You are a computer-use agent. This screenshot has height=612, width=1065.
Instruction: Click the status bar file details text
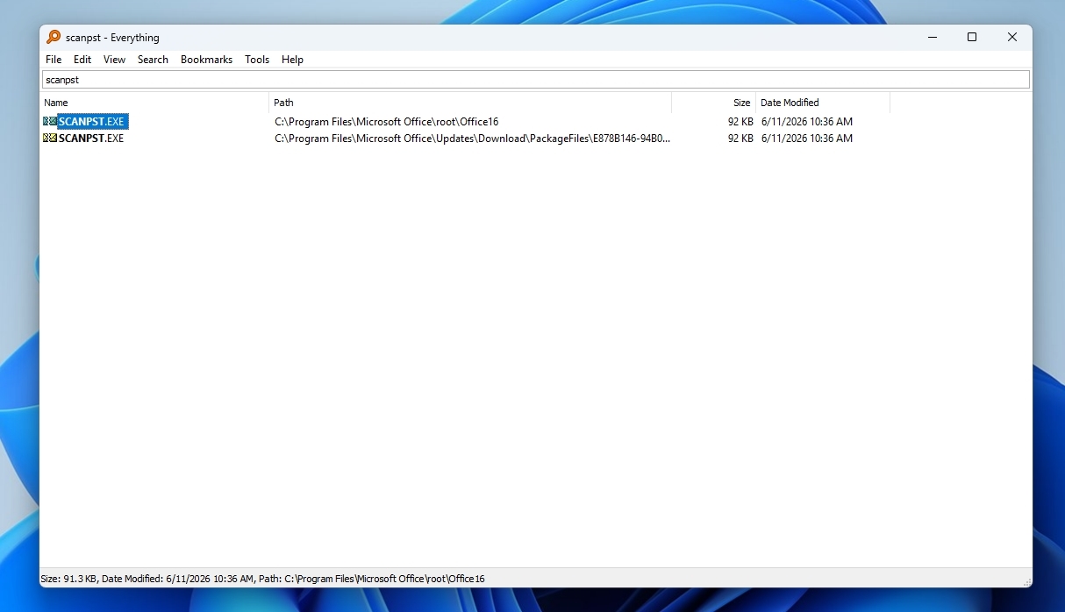pyautogui.click(x=262, y=579)
